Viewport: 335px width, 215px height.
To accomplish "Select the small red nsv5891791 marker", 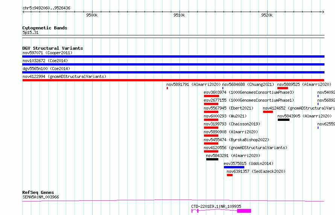I will click(x=167, y=88).
